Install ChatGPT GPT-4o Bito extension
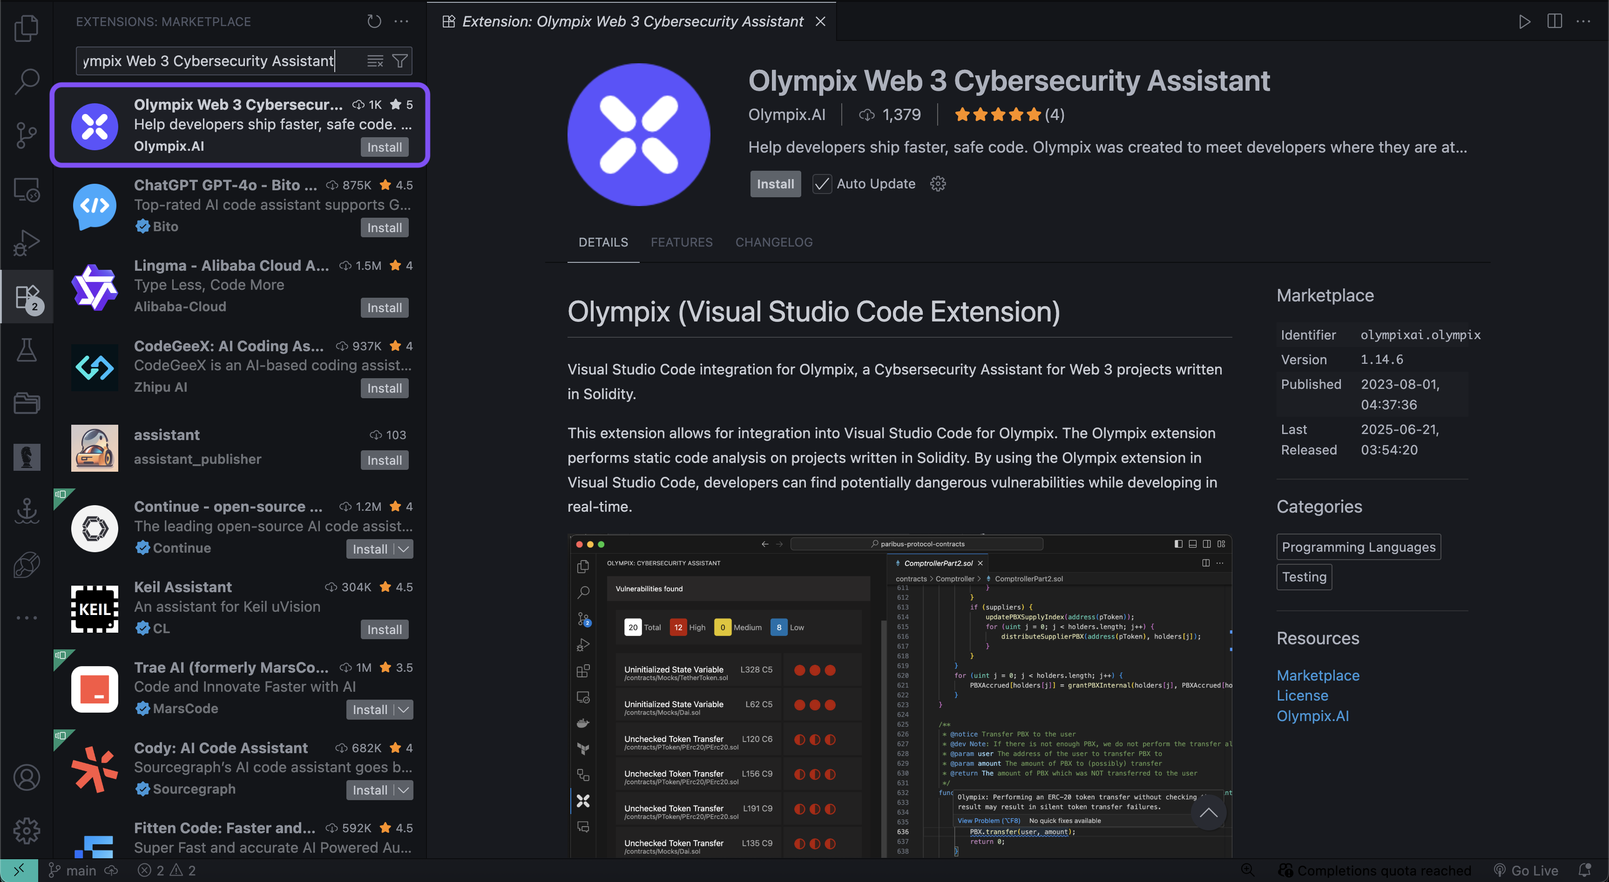 (x=384, y=228)
